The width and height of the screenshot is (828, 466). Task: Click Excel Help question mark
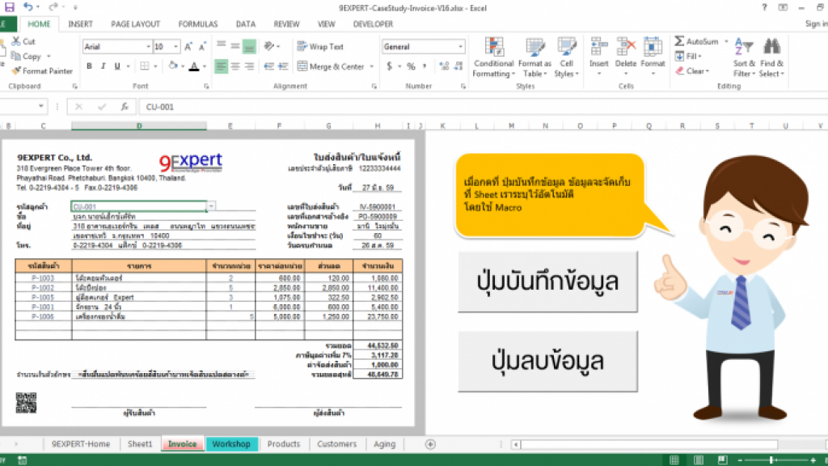point(764,7)
